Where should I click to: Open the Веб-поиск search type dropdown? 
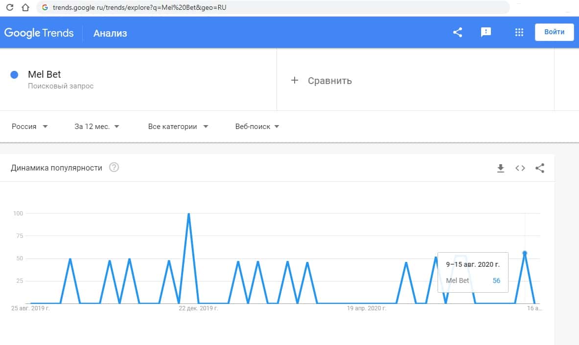tap(257, 127)
